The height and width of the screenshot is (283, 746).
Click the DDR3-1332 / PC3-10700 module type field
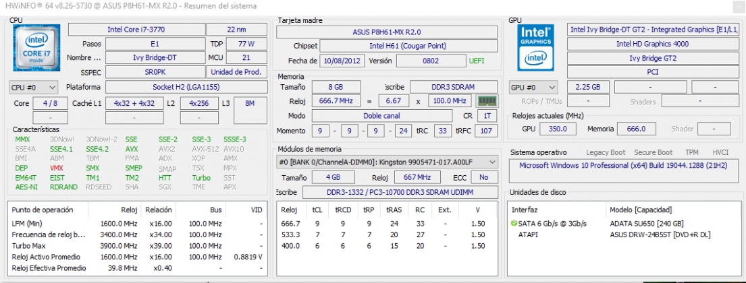point(400,192)
